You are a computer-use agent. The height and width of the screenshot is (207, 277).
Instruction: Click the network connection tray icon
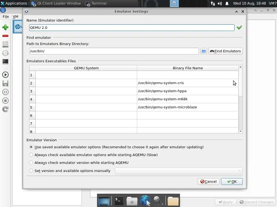(213, 4)
